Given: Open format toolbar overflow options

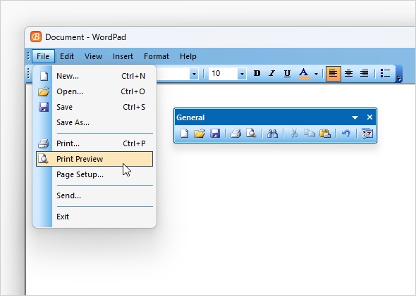Looking at the screenshot, I should 399,74.
